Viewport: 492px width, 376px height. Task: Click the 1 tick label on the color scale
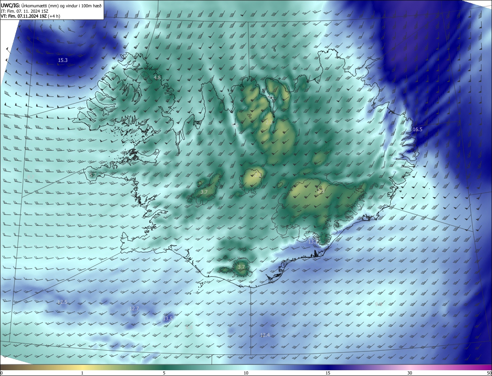[82, 373]
